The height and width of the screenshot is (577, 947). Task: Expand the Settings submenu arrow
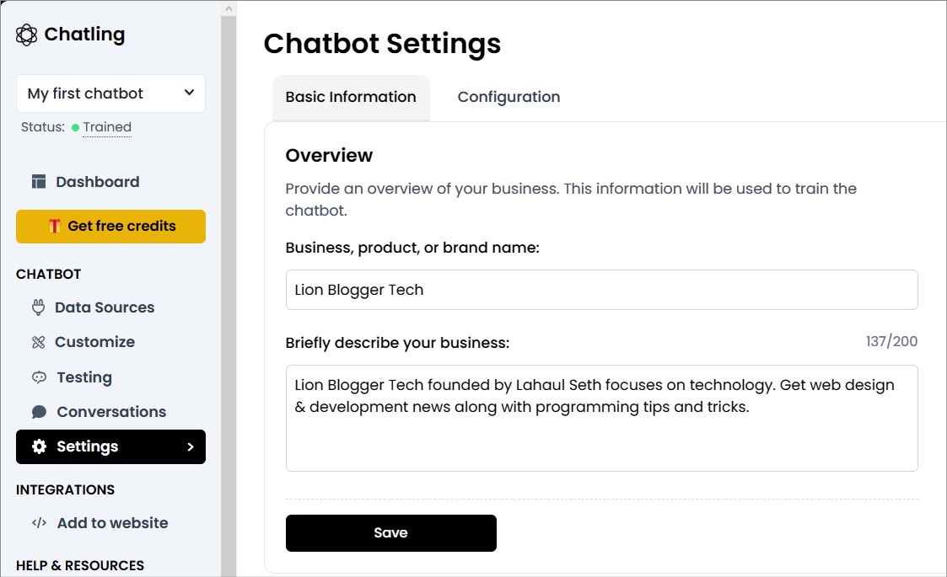pyautogui.click(x=190, y=446)
